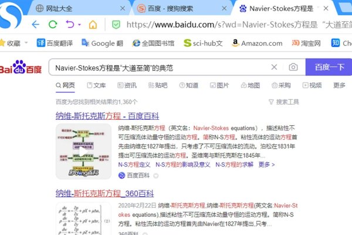Screen dimensions: 352x235
Task: Close the 百度 - 搜狗搜索 tab
Action: 224,9
